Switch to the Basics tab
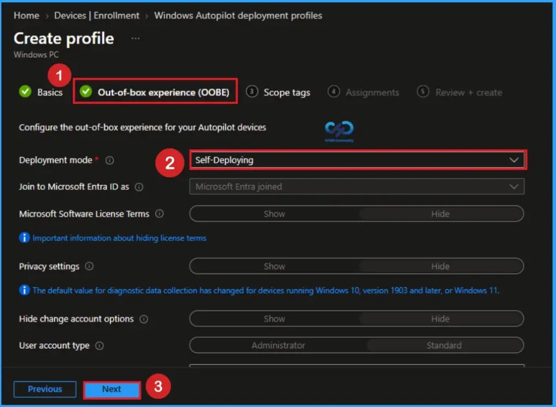The height and width of the screenshot is (407, 556). tap(41, 92)
